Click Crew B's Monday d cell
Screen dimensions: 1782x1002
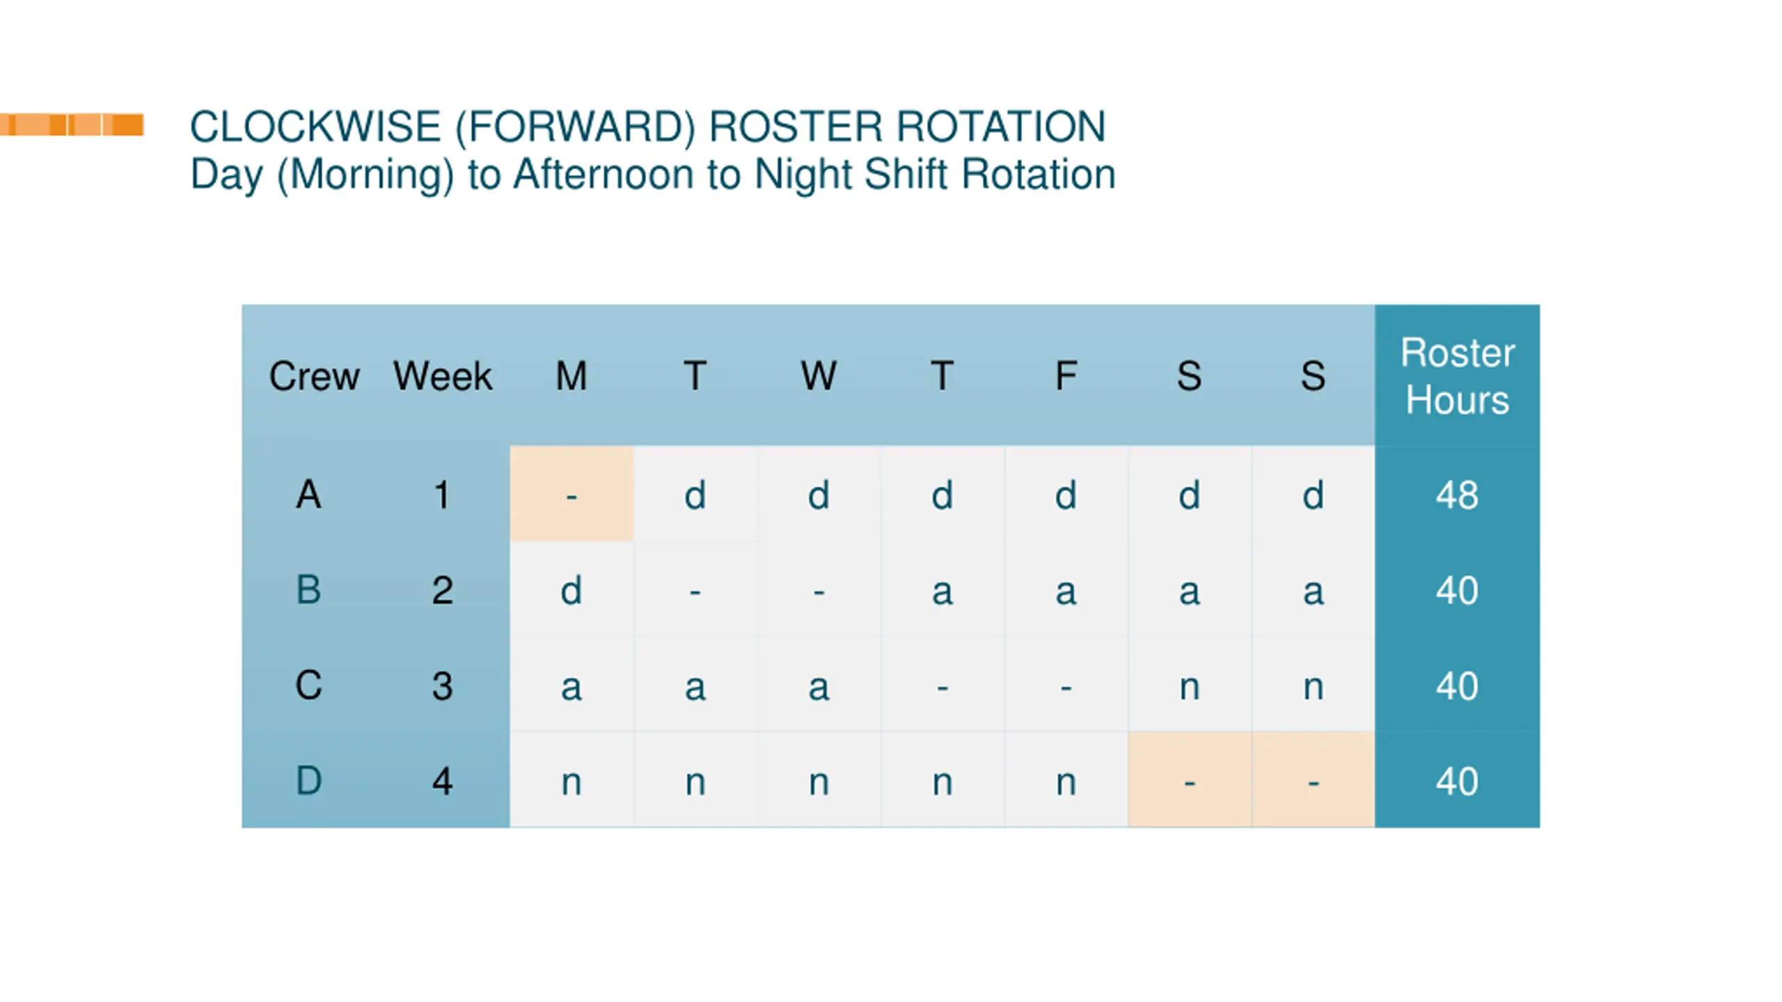click(x=571, y=590)
